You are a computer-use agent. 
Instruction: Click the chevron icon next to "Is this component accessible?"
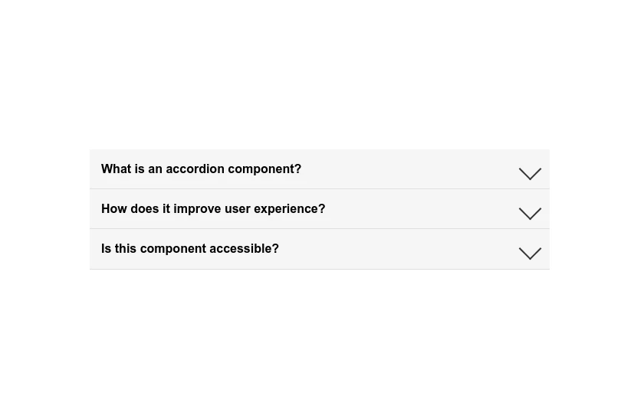[530, 253]
